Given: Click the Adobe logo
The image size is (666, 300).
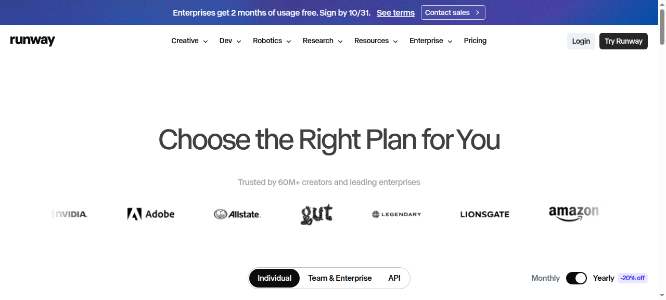Looking at the screenshot, I should [x=151, y=214].
